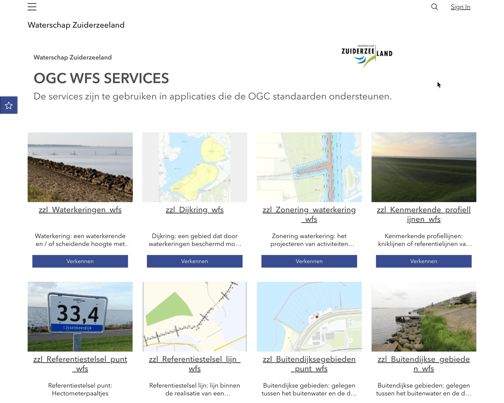Screen dimensions: 504x403
Task: Click the Waterschap Zuiderzeeland site title
Action: 76,25
